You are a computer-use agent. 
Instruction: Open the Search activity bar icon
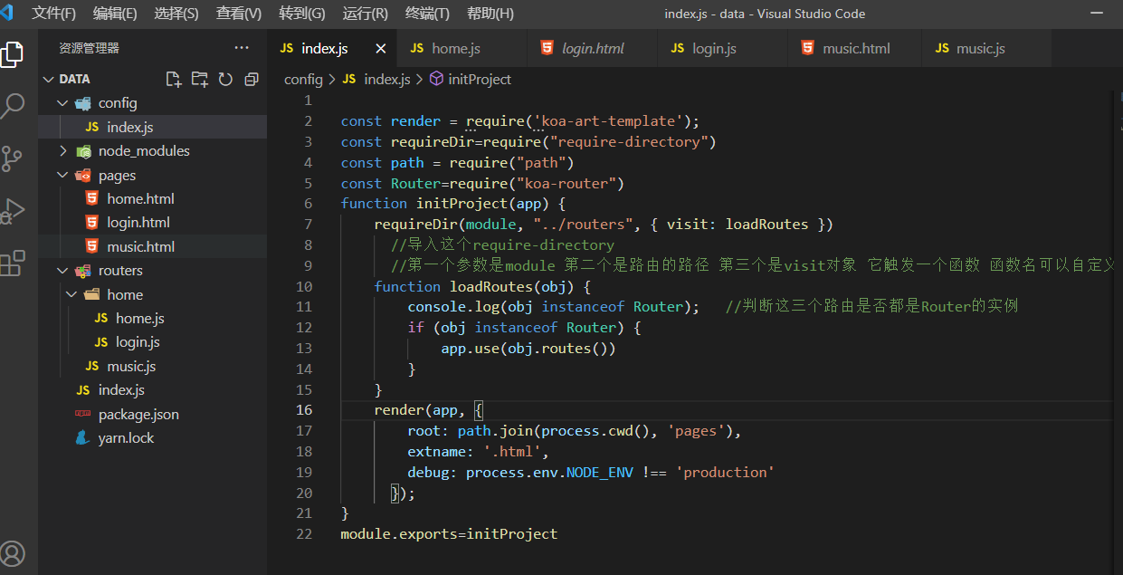pos(12,106)
